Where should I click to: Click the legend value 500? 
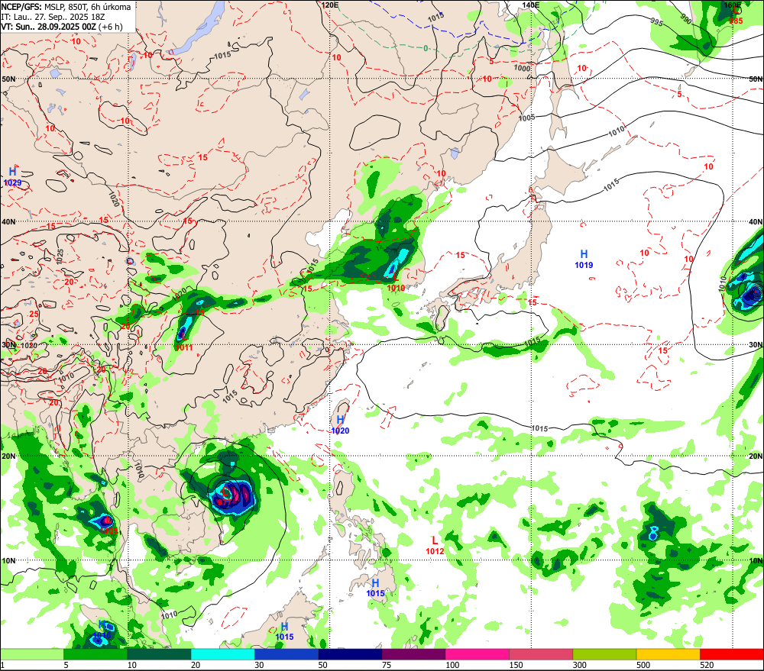643,665
